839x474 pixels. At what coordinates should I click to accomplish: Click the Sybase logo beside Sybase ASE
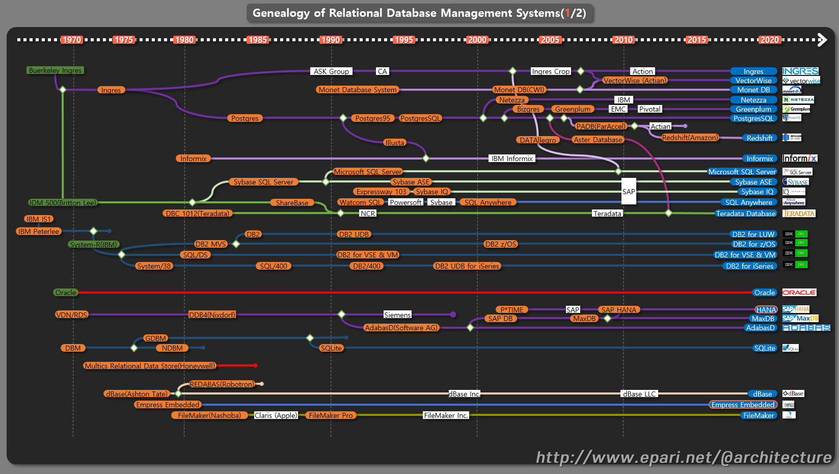click(x=796, y=182)
